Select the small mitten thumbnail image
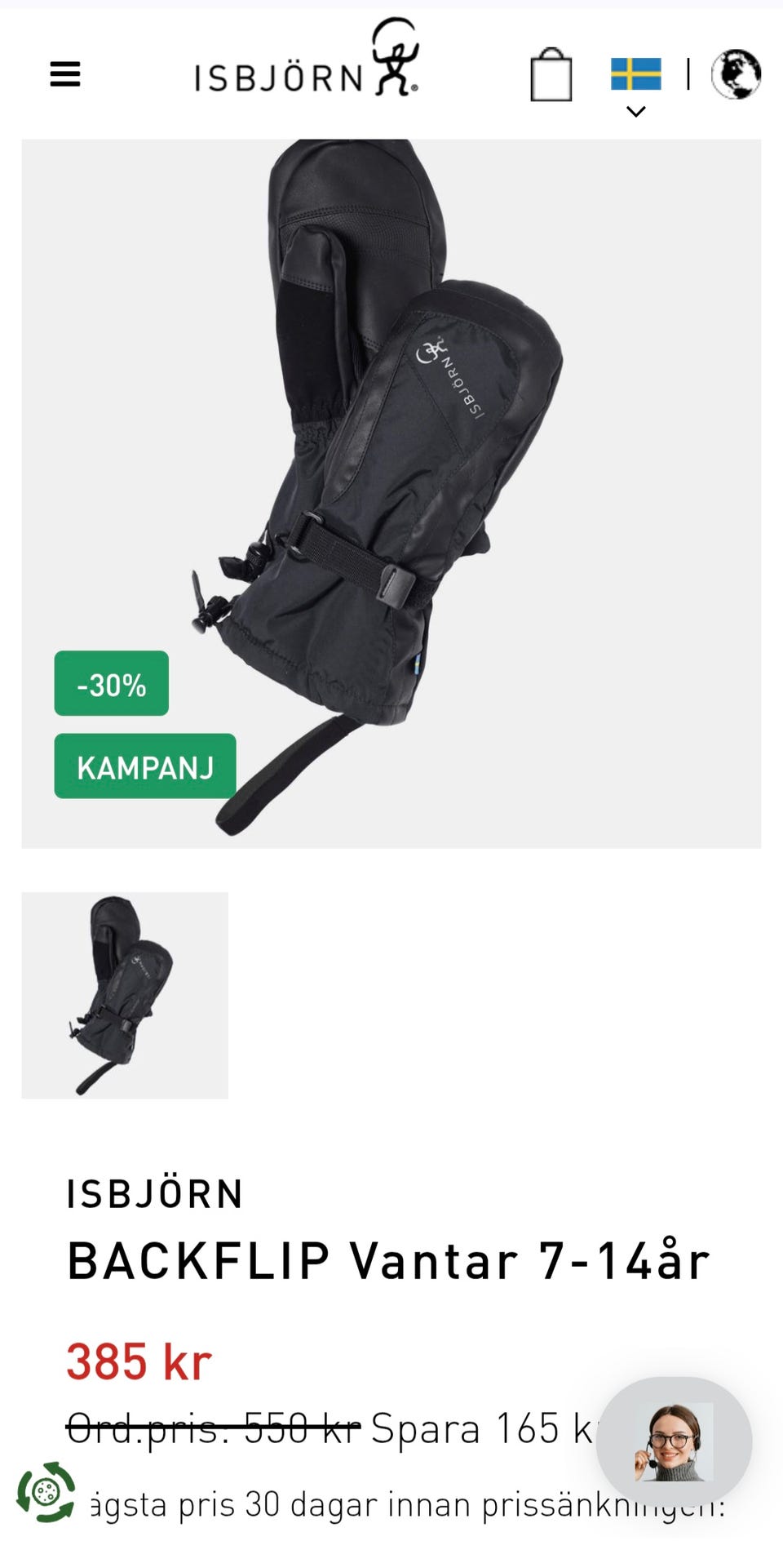The image size is (783, 1541). click(x=125, y=995)
